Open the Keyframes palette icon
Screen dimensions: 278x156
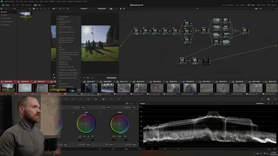(x=262, y=99)
